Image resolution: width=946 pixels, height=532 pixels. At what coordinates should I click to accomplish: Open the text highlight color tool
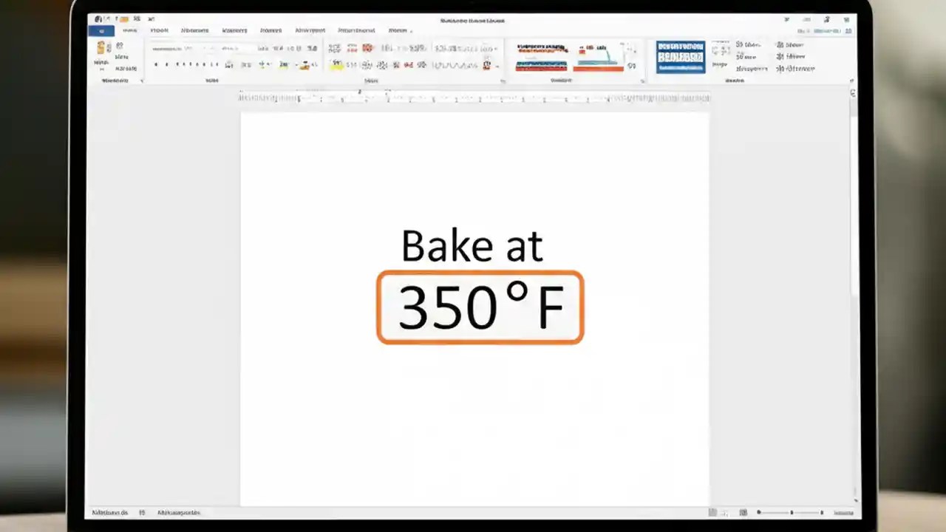[285, 65]
